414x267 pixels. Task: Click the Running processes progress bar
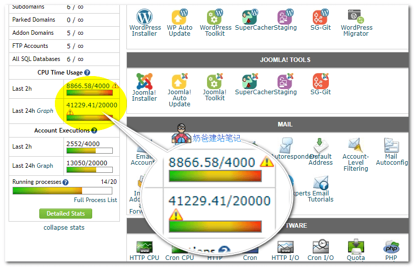[x=64, y=191]
